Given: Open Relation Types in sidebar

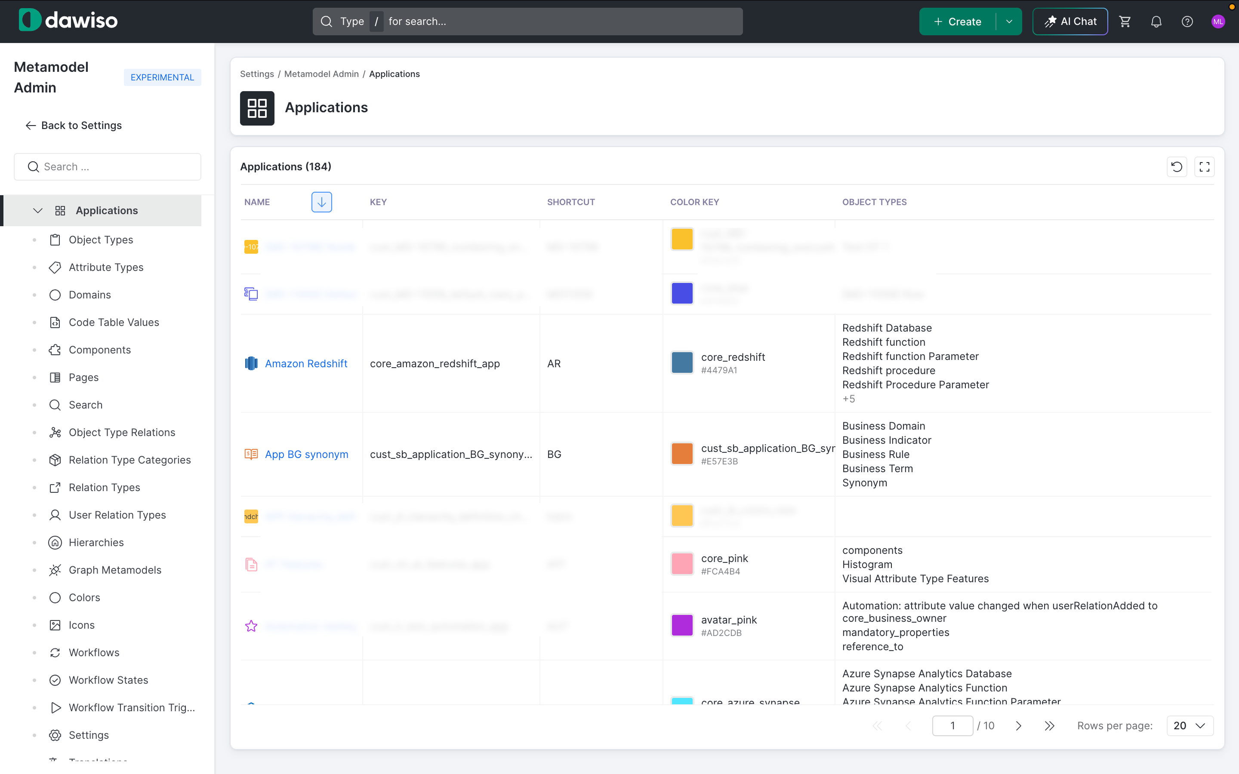Looking at the screenshot, I should coord(105,488).
